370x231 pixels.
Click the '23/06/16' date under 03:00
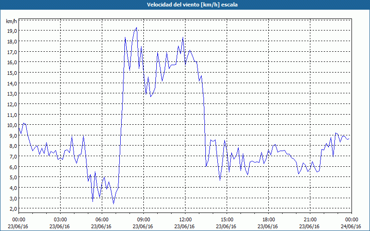click(60, 226)
